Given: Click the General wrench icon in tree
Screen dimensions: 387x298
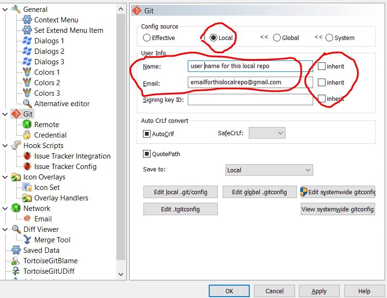Looking at the screenshot, I should coord(16,10).
